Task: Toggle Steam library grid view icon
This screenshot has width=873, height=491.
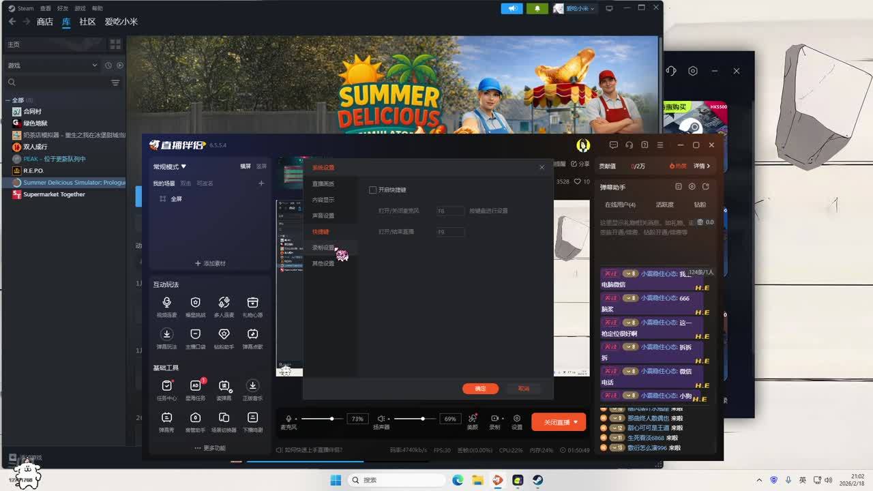Action: 115,44
